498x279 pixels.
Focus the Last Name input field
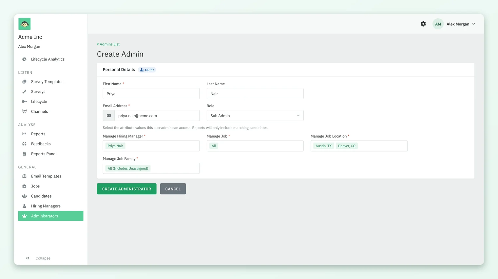pyautogui.click(x=255, y=93)
